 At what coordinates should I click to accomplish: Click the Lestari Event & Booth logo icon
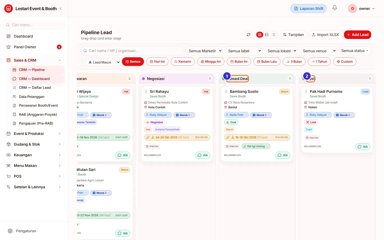9,9
